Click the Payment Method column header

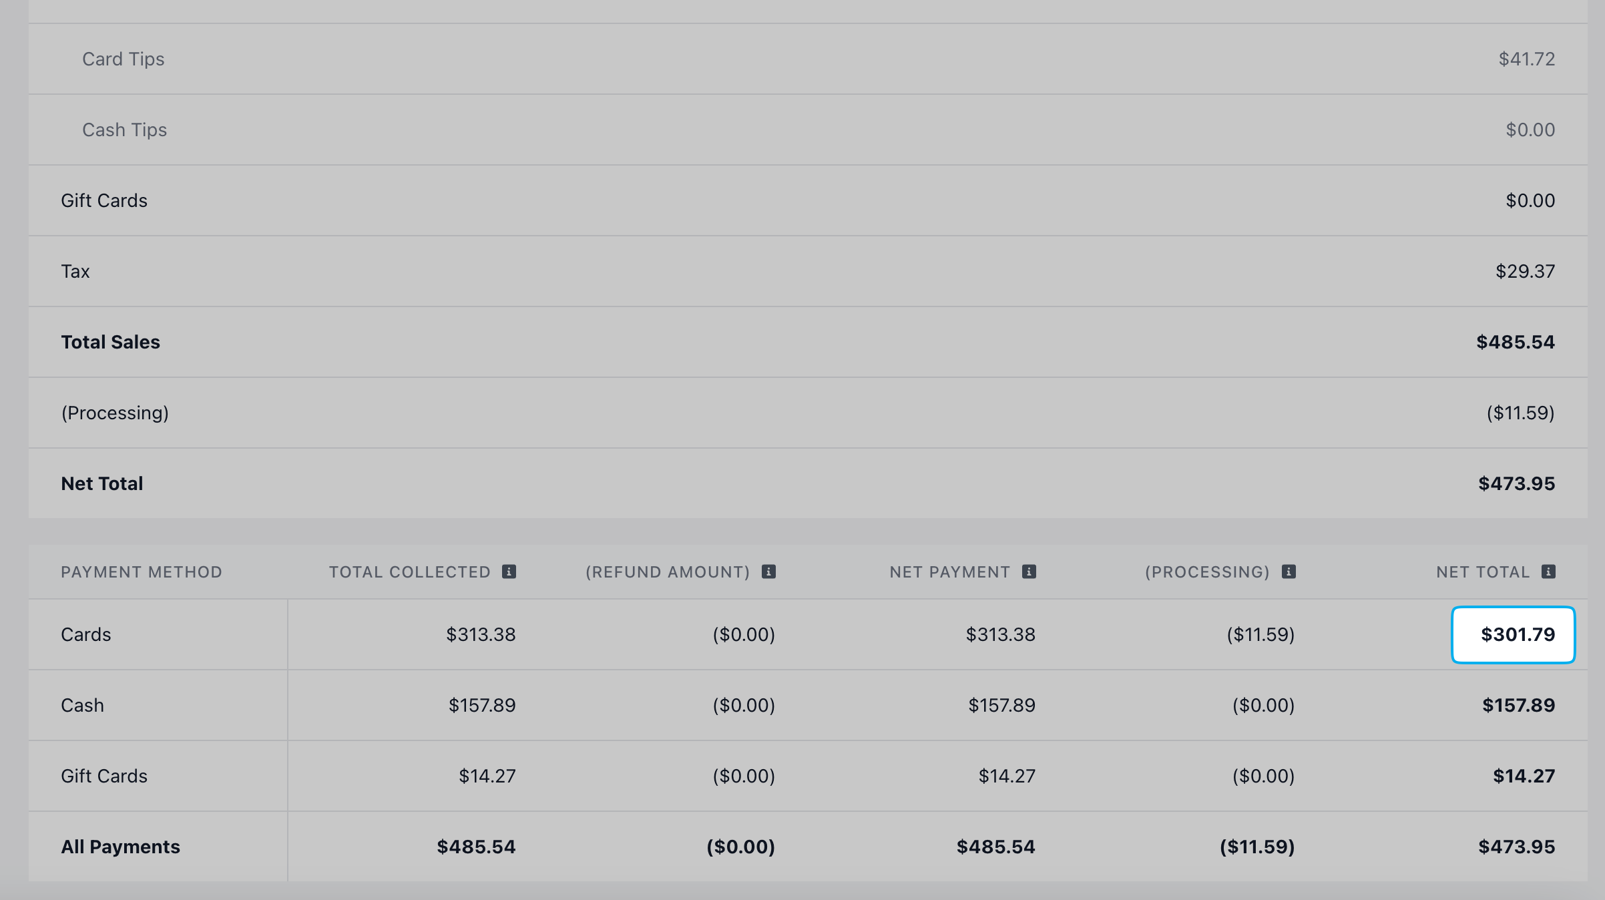(x=142, y=572)
